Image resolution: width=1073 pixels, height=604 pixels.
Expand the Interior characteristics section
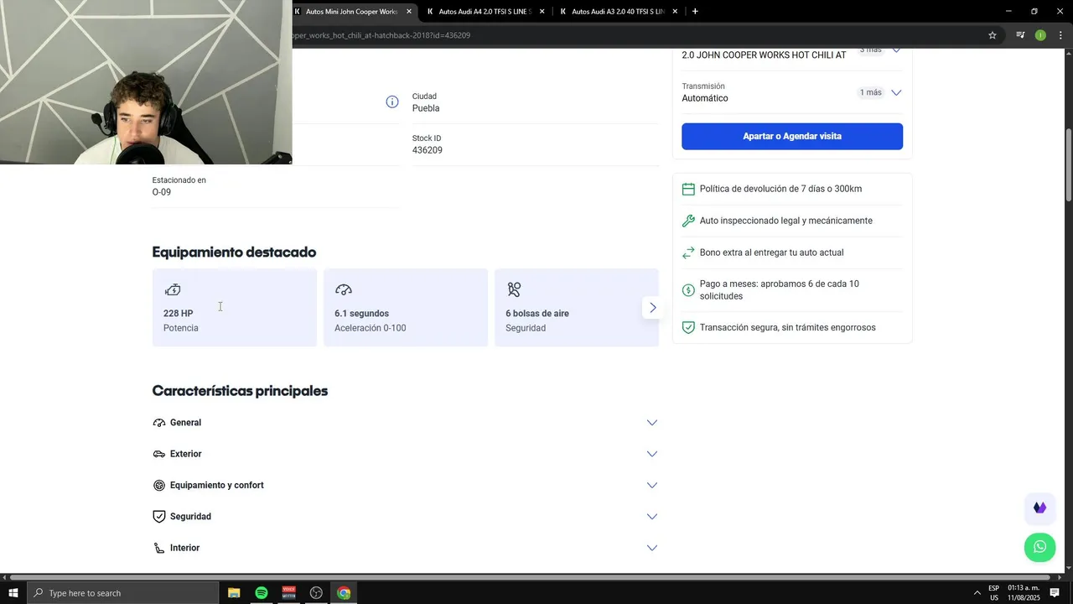click(x=405, y=548)
